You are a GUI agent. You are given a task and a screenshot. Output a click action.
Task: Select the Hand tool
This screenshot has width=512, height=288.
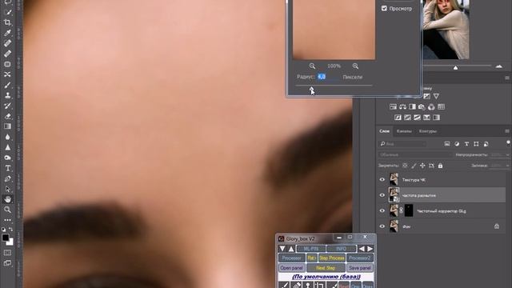(x=7, y=199)
